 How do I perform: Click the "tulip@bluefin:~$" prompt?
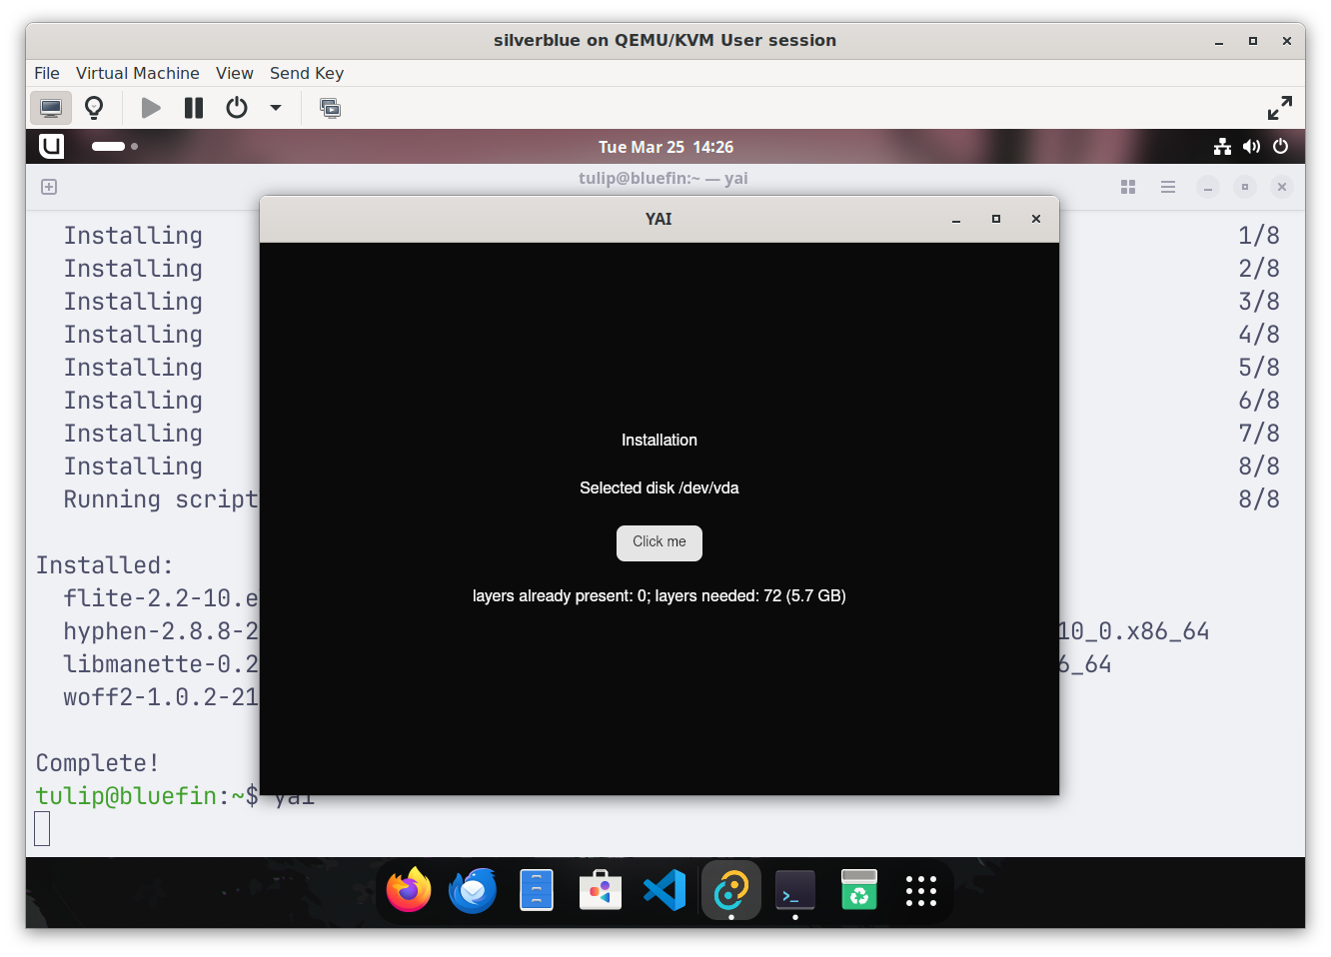tap(147, 796)
